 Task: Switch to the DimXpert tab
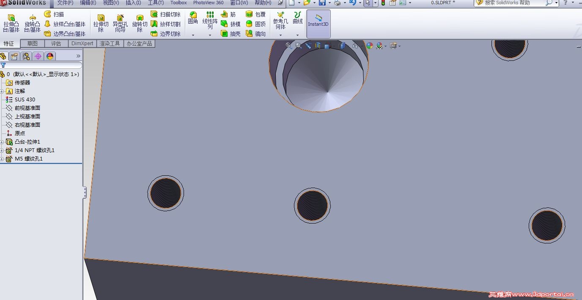82,44
